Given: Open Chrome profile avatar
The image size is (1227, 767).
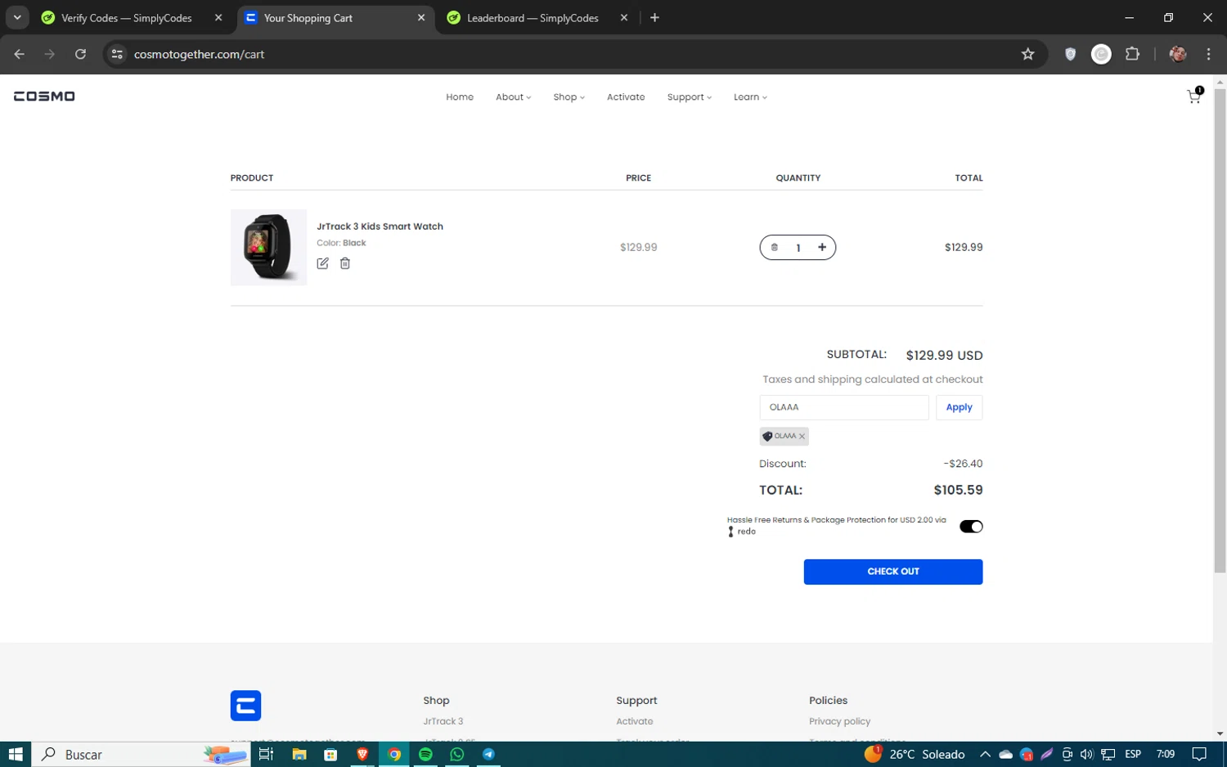Looking at the screenshot, I should point(1178,54).
